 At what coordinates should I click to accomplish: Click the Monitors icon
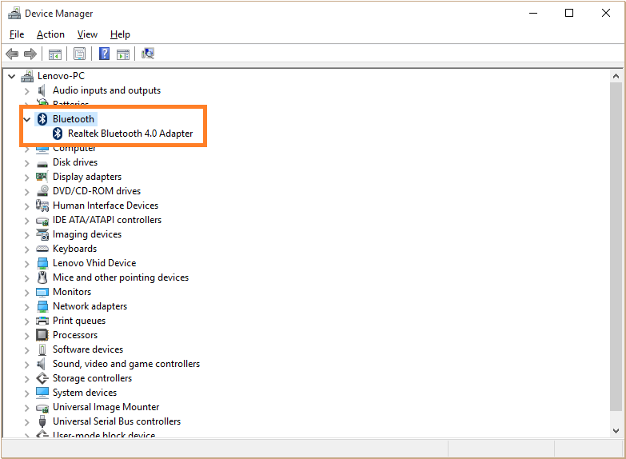pos(42,292)
